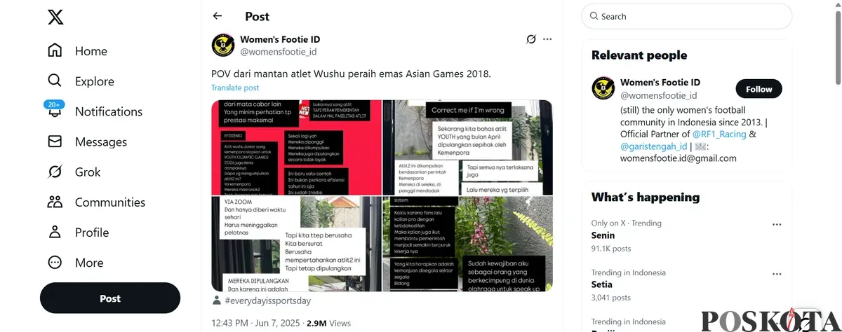
Task: Open the top-left red post image
Action: pos(296,147)
